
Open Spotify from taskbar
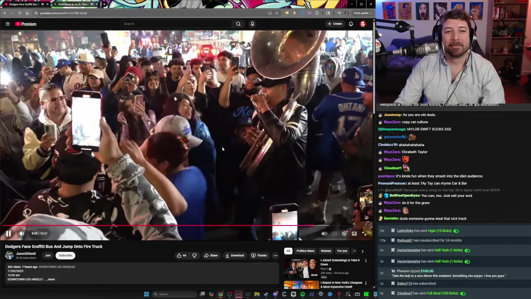pyautogui.click(x=302, y=294)
